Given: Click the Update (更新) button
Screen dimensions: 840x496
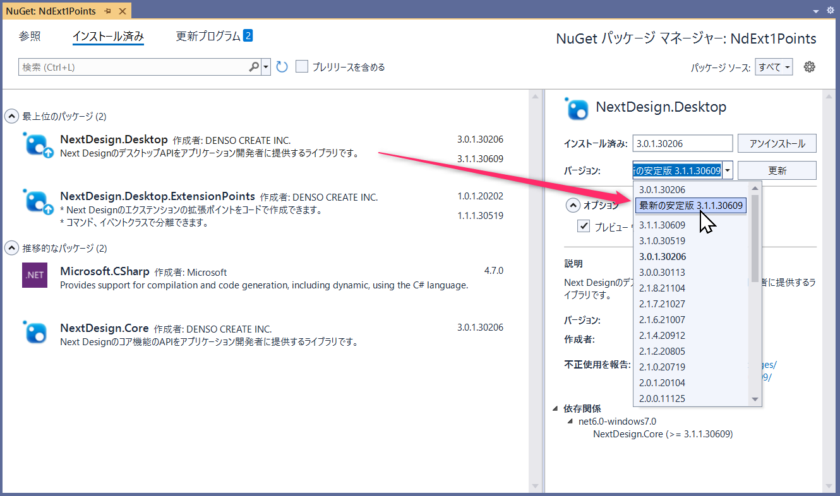Looking at the screenshot, I should (777, 170).
